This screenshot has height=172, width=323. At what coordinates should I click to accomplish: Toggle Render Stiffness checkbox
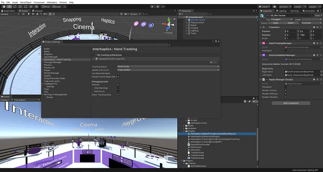(286, 94)
